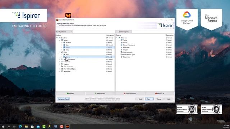Click the '(14 items)' Stored Procedures count

pos(109,59)
